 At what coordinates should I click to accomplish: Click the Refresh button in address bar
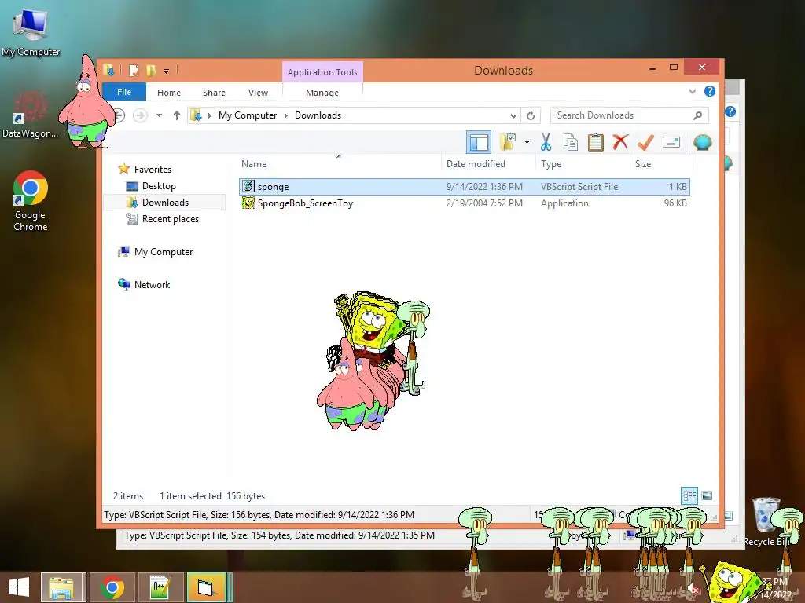(531, 116)
